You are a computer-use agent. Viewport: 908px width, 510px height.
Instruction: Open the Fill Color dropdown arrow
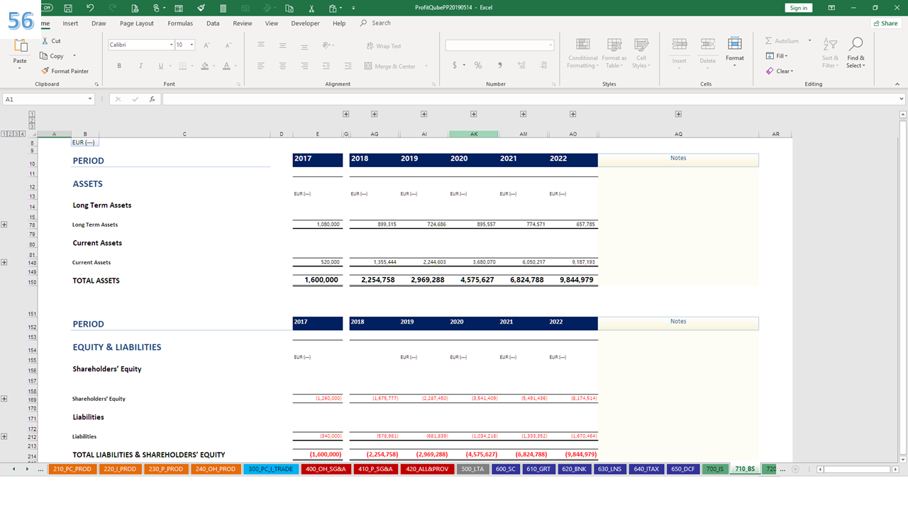point(215,66)
